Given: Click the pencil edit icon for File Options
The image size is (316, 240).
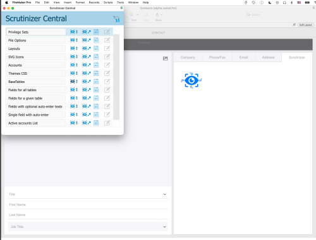Looking at the screenshot, I should click(107, 40).
